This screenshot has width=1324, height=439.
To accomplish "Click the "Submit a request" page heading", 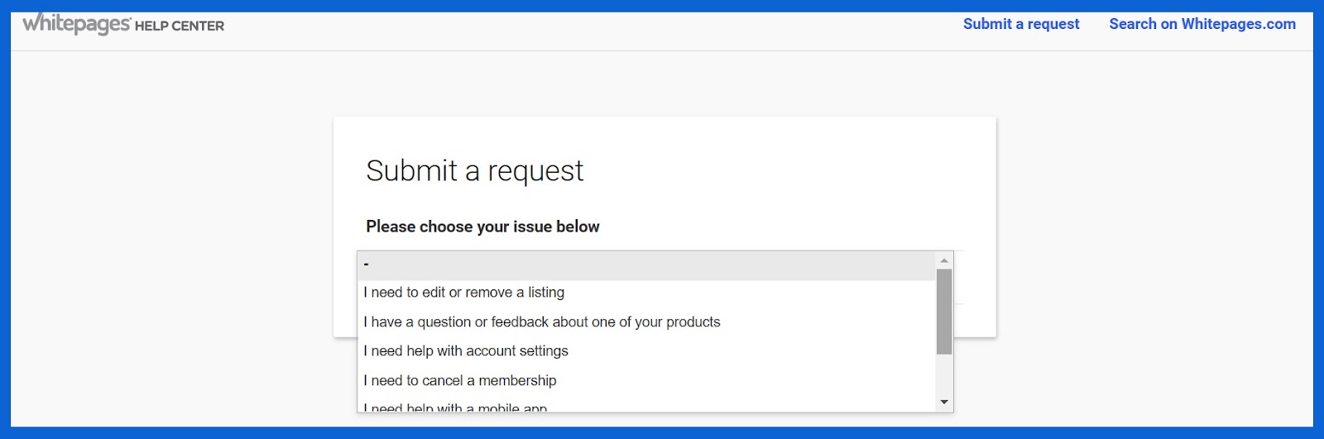I will 474,171.
